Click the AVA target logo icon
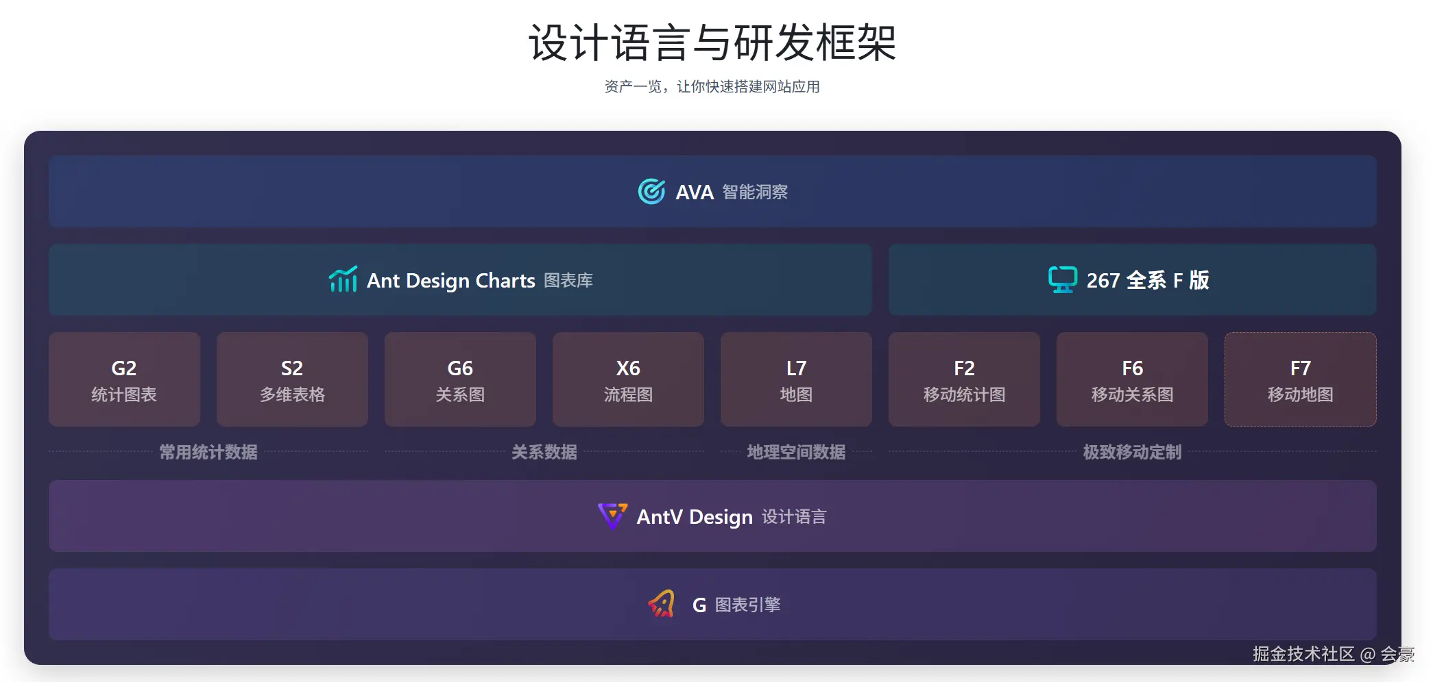 tap(651, 192)
